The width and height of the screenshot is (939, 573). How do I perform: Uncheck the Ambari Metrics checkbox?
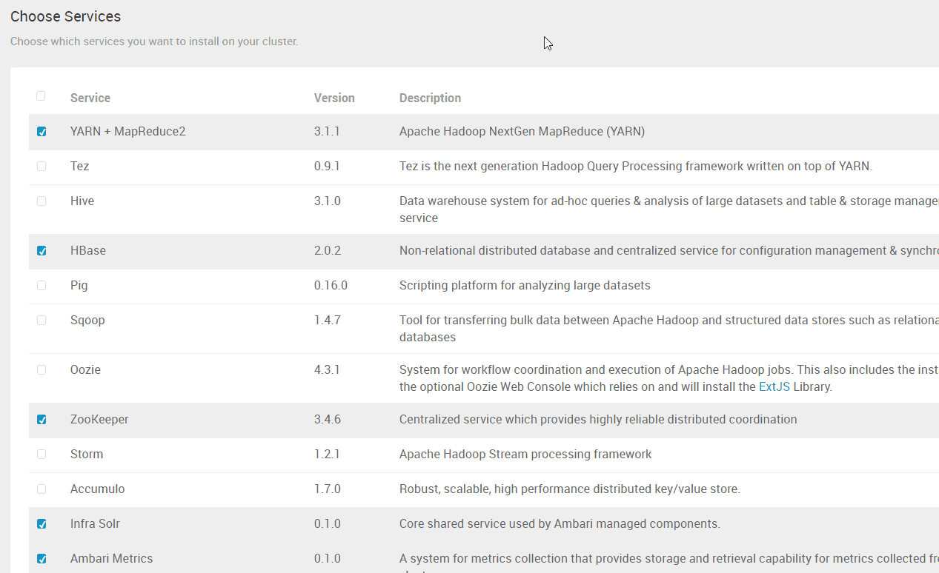pos(42,559)
